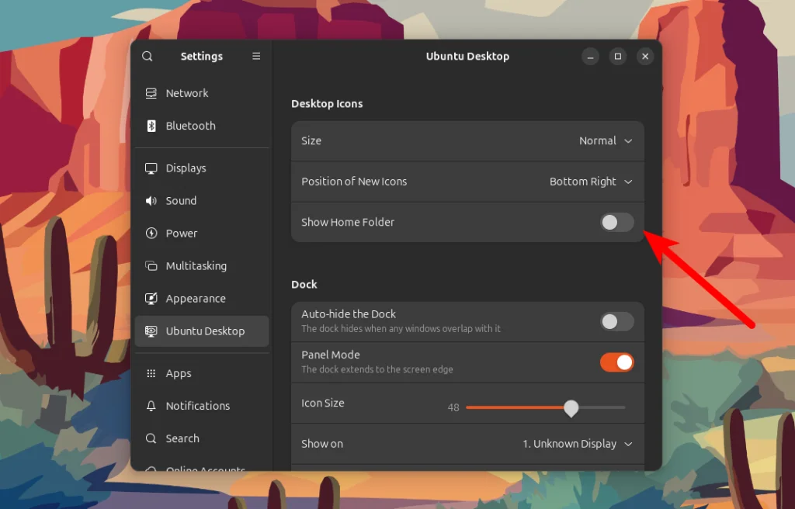Adjust the Icon Size slider

(571, 407)
